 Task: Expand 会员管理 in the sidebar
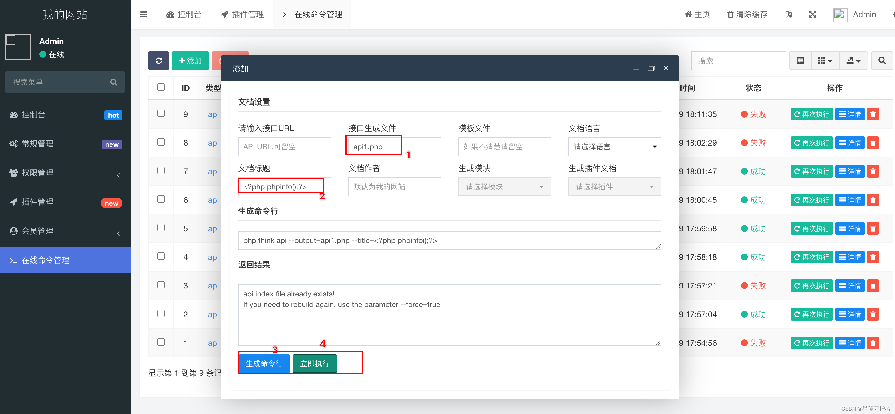(x=65, y=231)
